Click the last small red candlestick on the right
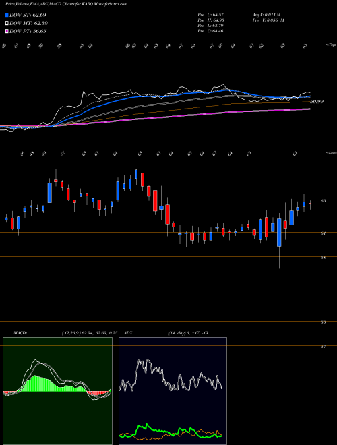Screen dimensions: 337x445 point(310,204)
